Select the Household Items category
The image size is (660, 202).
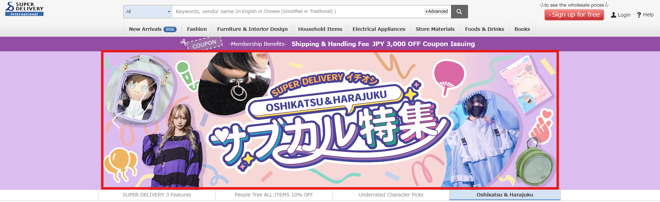pos(320,29)
